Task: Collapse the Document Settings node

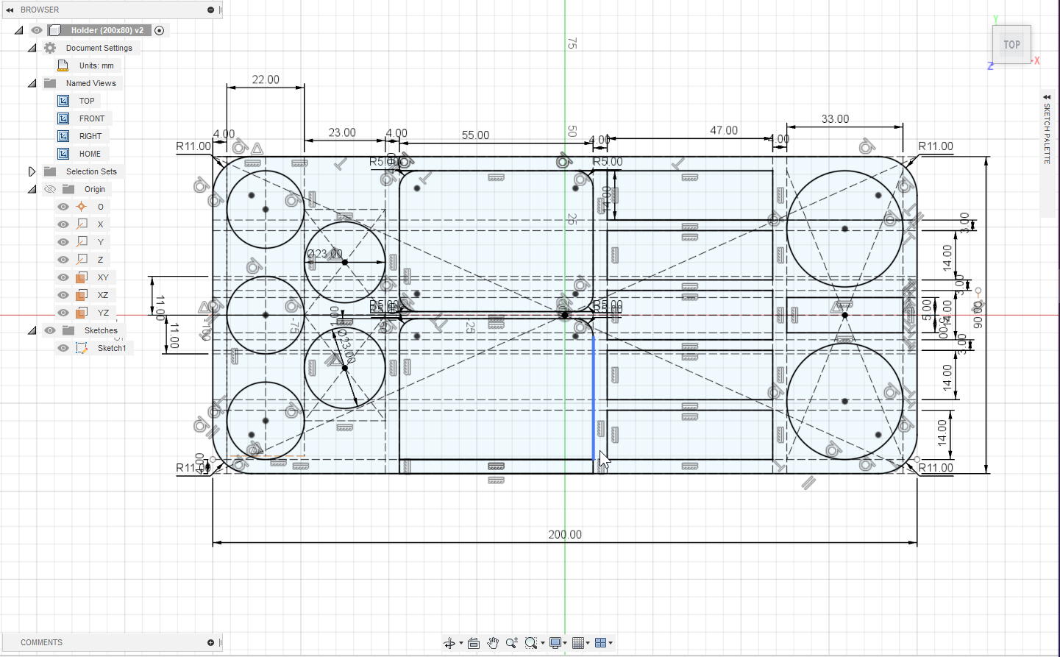Action: tap(32, 48)
